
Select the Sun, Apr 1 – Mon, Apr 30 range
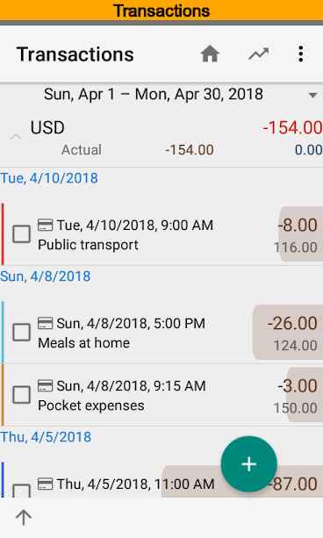154,94
